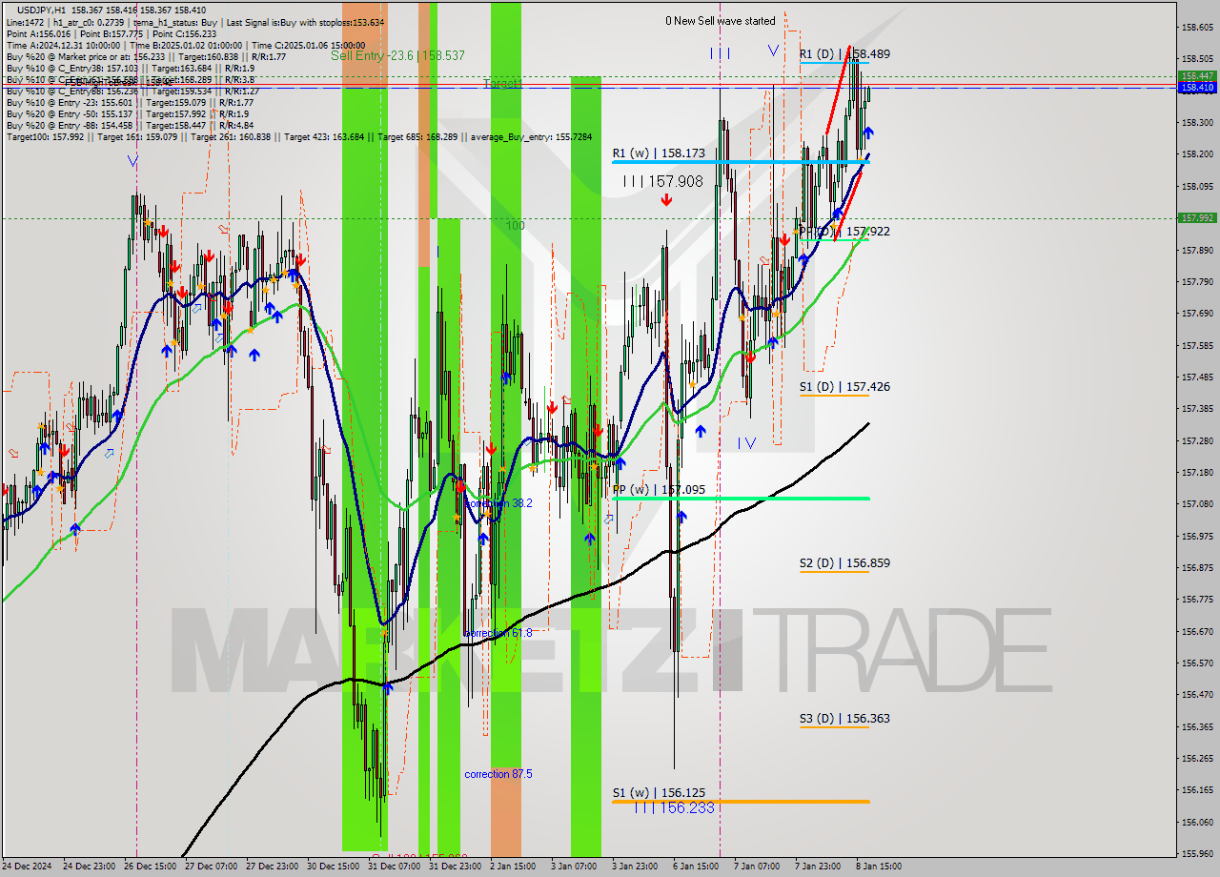
Task: Click the 'R1 (D) | 158.489' pivot label
Action: pos(844,54)
